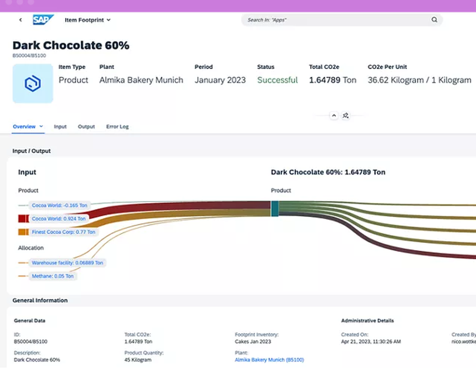Click the Almika Bakery Munich header value
The width and height of the screenshot is (476, 383).
coord(141,80)
